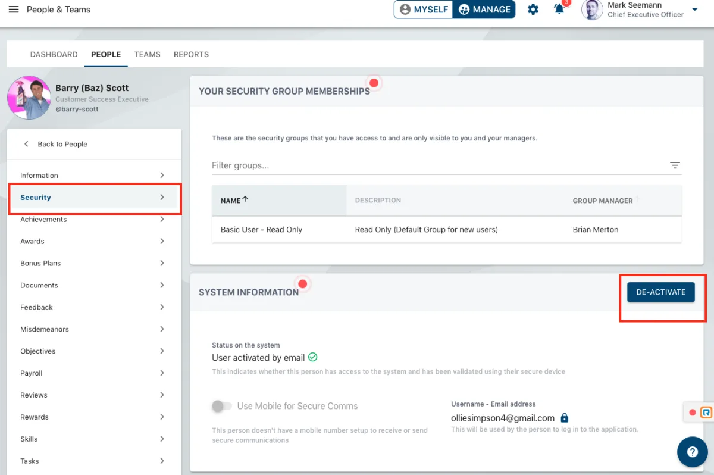This screenshot has width=714, height=475.
Task: Open the notifications bell
Action: 559,10
